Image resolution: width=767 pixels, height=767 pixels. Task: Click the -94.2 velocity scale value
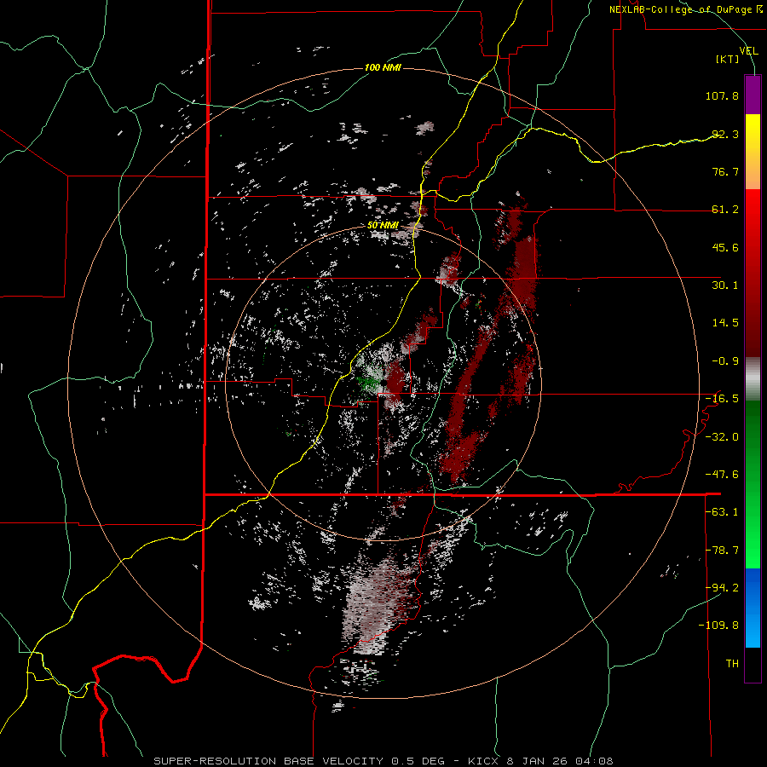722,588
